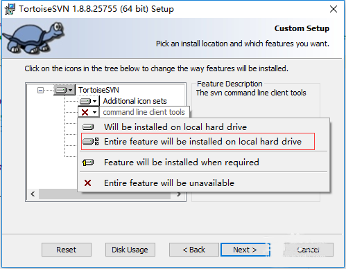Image resolution: width=346 pixels, height=269 pixels.
Task: Select command line client tools item
Action: [144, 112]
